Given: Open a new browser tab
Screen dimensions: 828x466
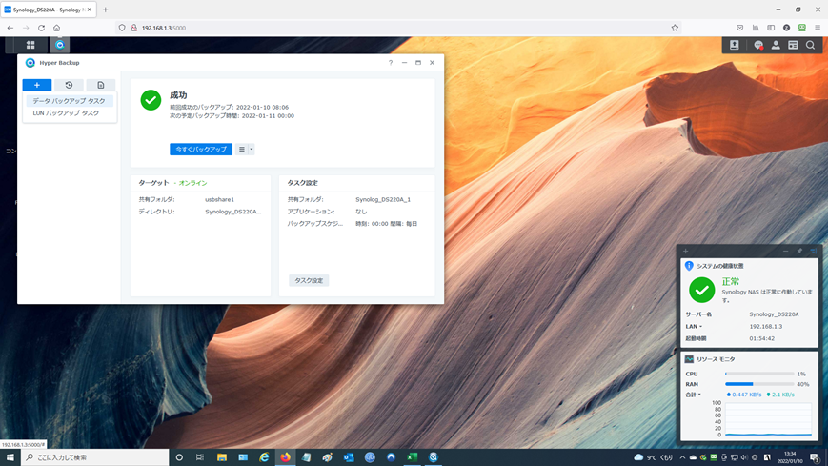Looking at the screenshot, I should coord(106,10).
